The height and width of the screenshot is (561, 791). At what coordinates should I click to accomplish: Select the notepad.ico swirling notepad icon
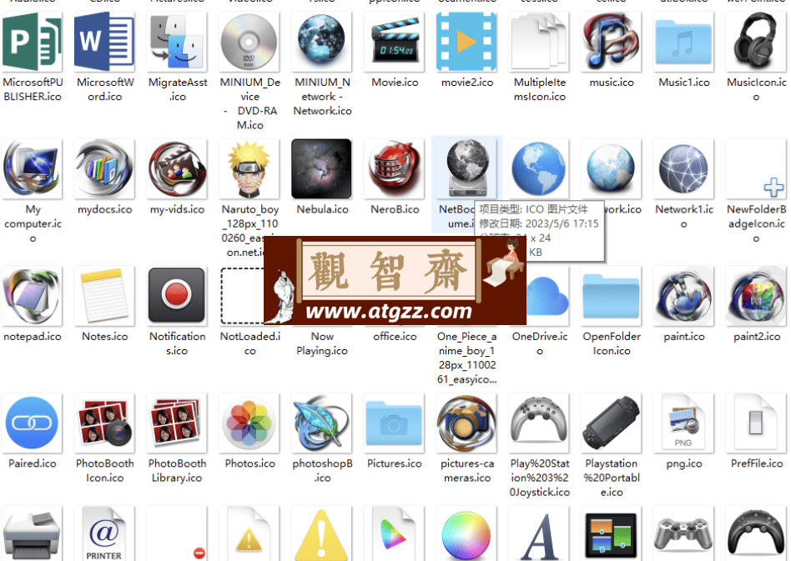pyautogui.click(x=33, y=296)
